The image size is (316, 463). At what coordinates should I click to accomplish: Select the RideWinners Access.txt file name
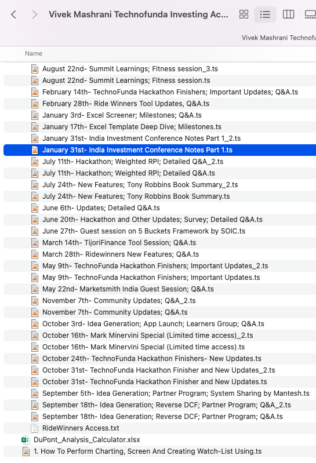tap(81, 428)
